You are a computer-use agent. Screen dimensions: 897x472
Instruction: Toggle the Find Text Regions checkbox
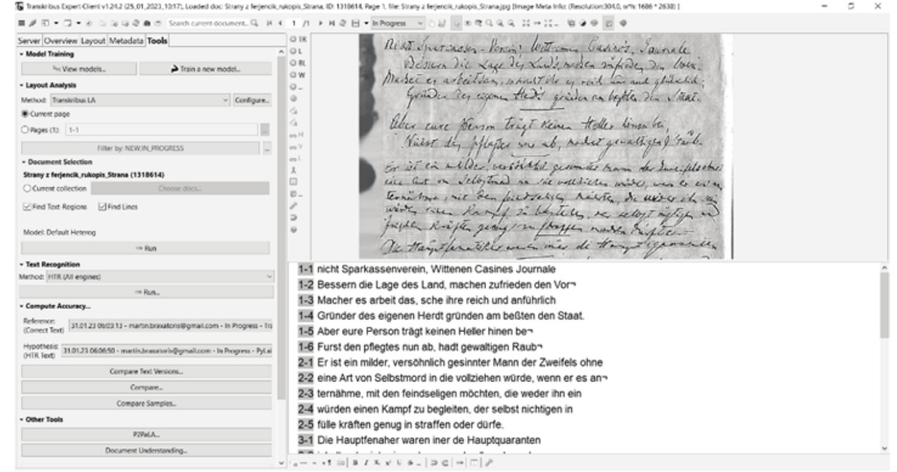click(x=27, y=206)
